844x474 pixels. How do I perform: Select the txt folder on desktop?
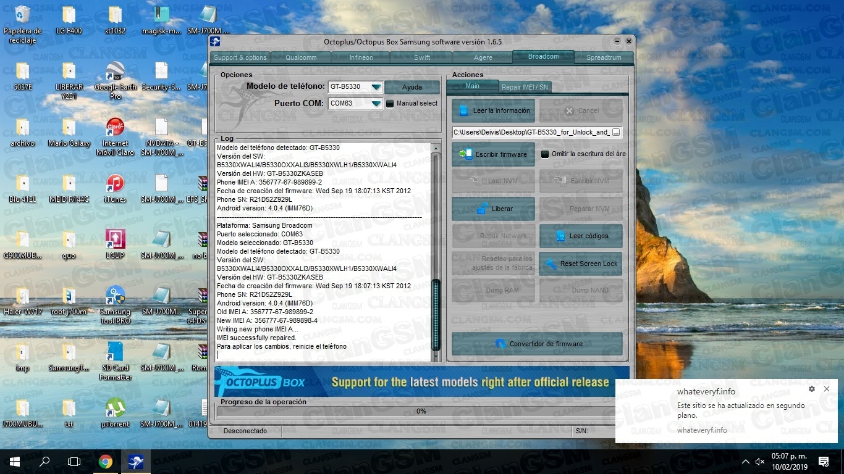69,413
